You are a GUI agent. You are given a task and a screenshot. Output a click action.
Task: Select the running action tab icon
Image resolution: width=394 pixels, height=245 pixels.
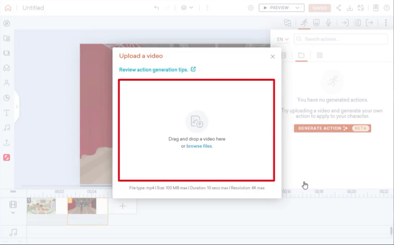[x=304, y=23]
